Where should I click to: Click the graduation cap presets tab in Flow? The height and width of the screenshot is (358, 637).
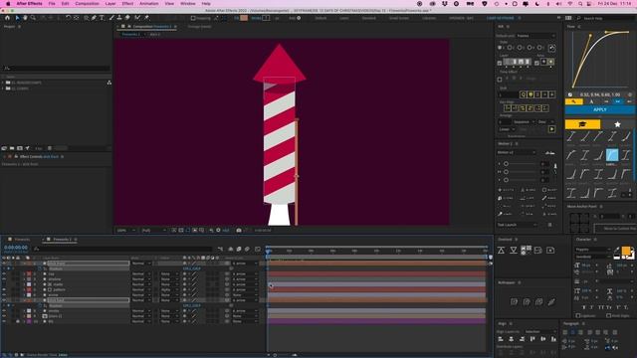tap(582, 124)
